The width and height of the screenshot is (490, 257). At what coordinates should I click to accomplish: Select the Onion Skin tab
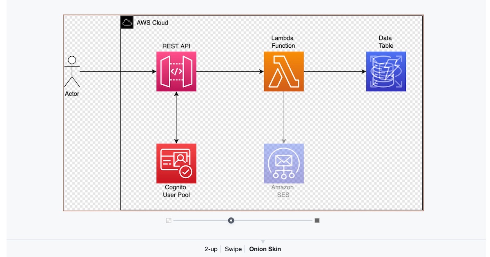point(265,249)
